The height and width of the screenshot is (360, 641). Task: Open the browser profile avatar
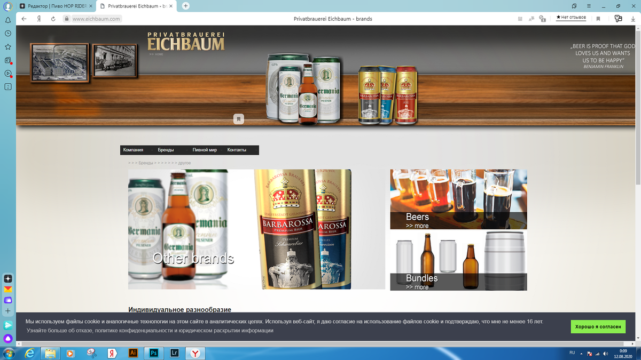(8, 6)
